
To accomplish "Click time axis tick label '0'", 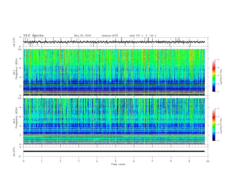I will [x=23, y=161].
